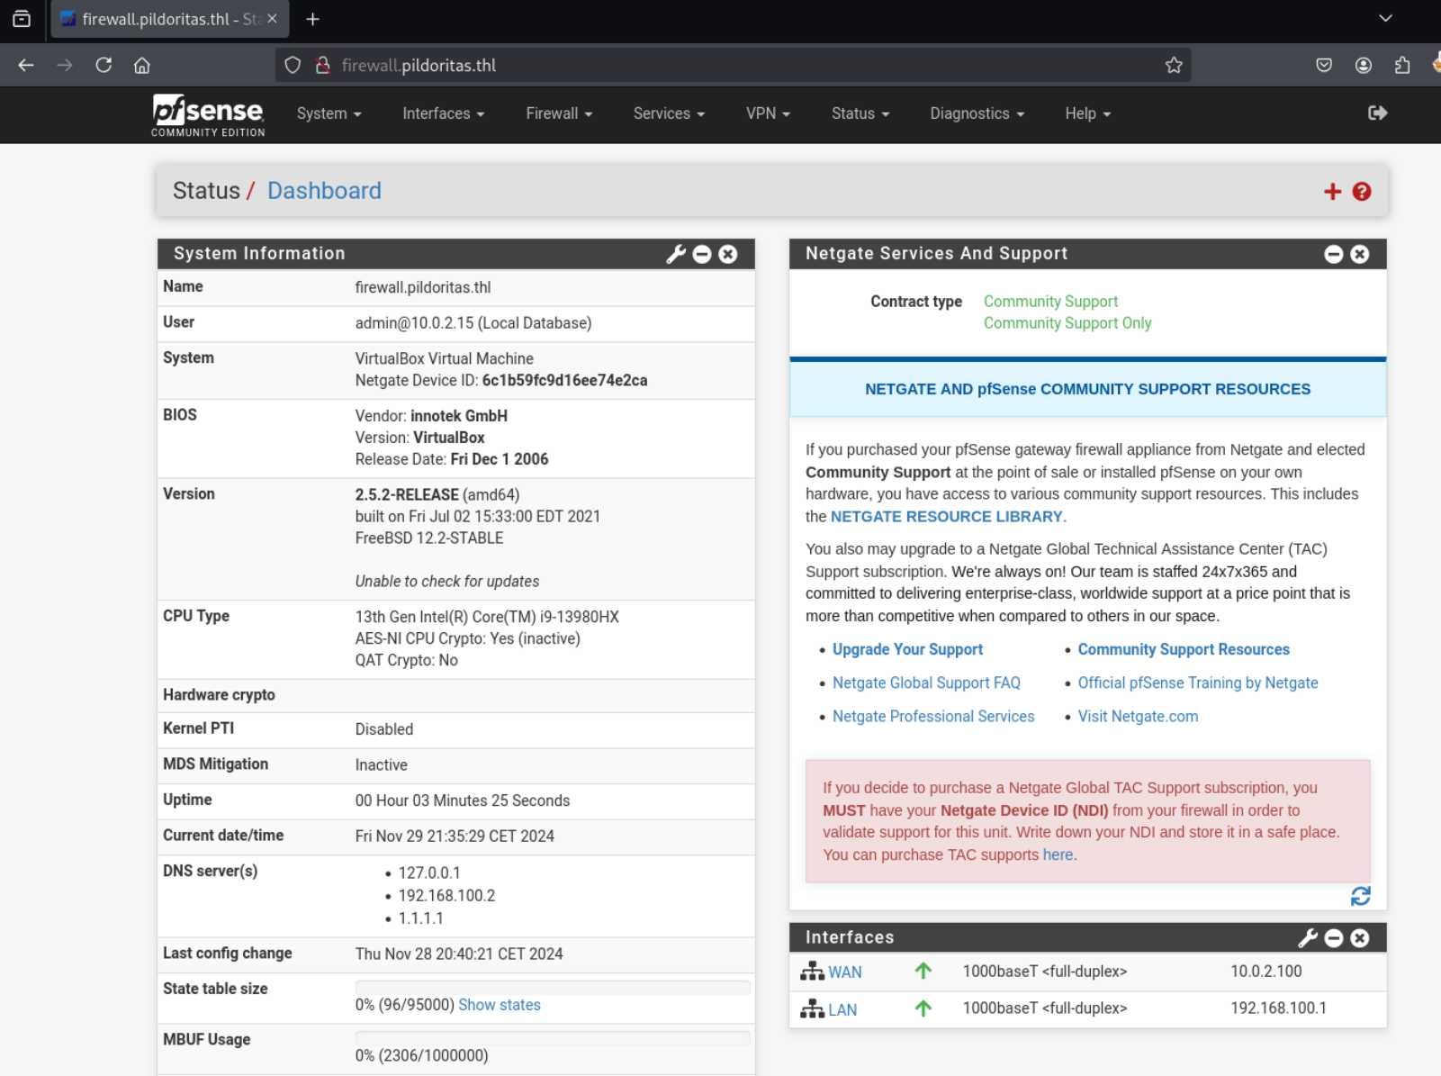This screenshot has width=1441, height=1076.
Task: Open the red help question mark icon
Action: (1361, 192)
